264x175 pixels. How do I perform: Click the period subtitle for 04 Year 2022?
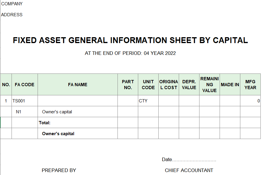tap(130, 53)
